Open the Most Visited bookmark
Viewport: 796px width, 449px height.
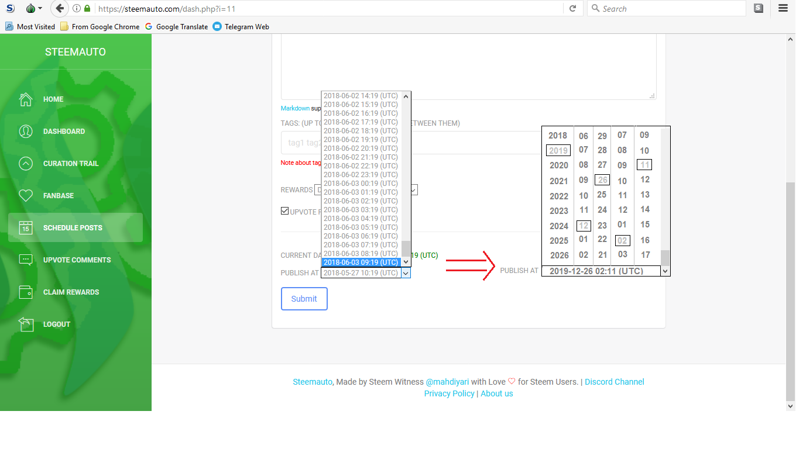point(30,26)
